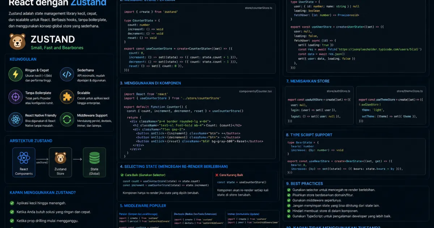
Task: Click the check beside 'Hindari membuat store di dalam komponen'
Action: tap(289, 211)
